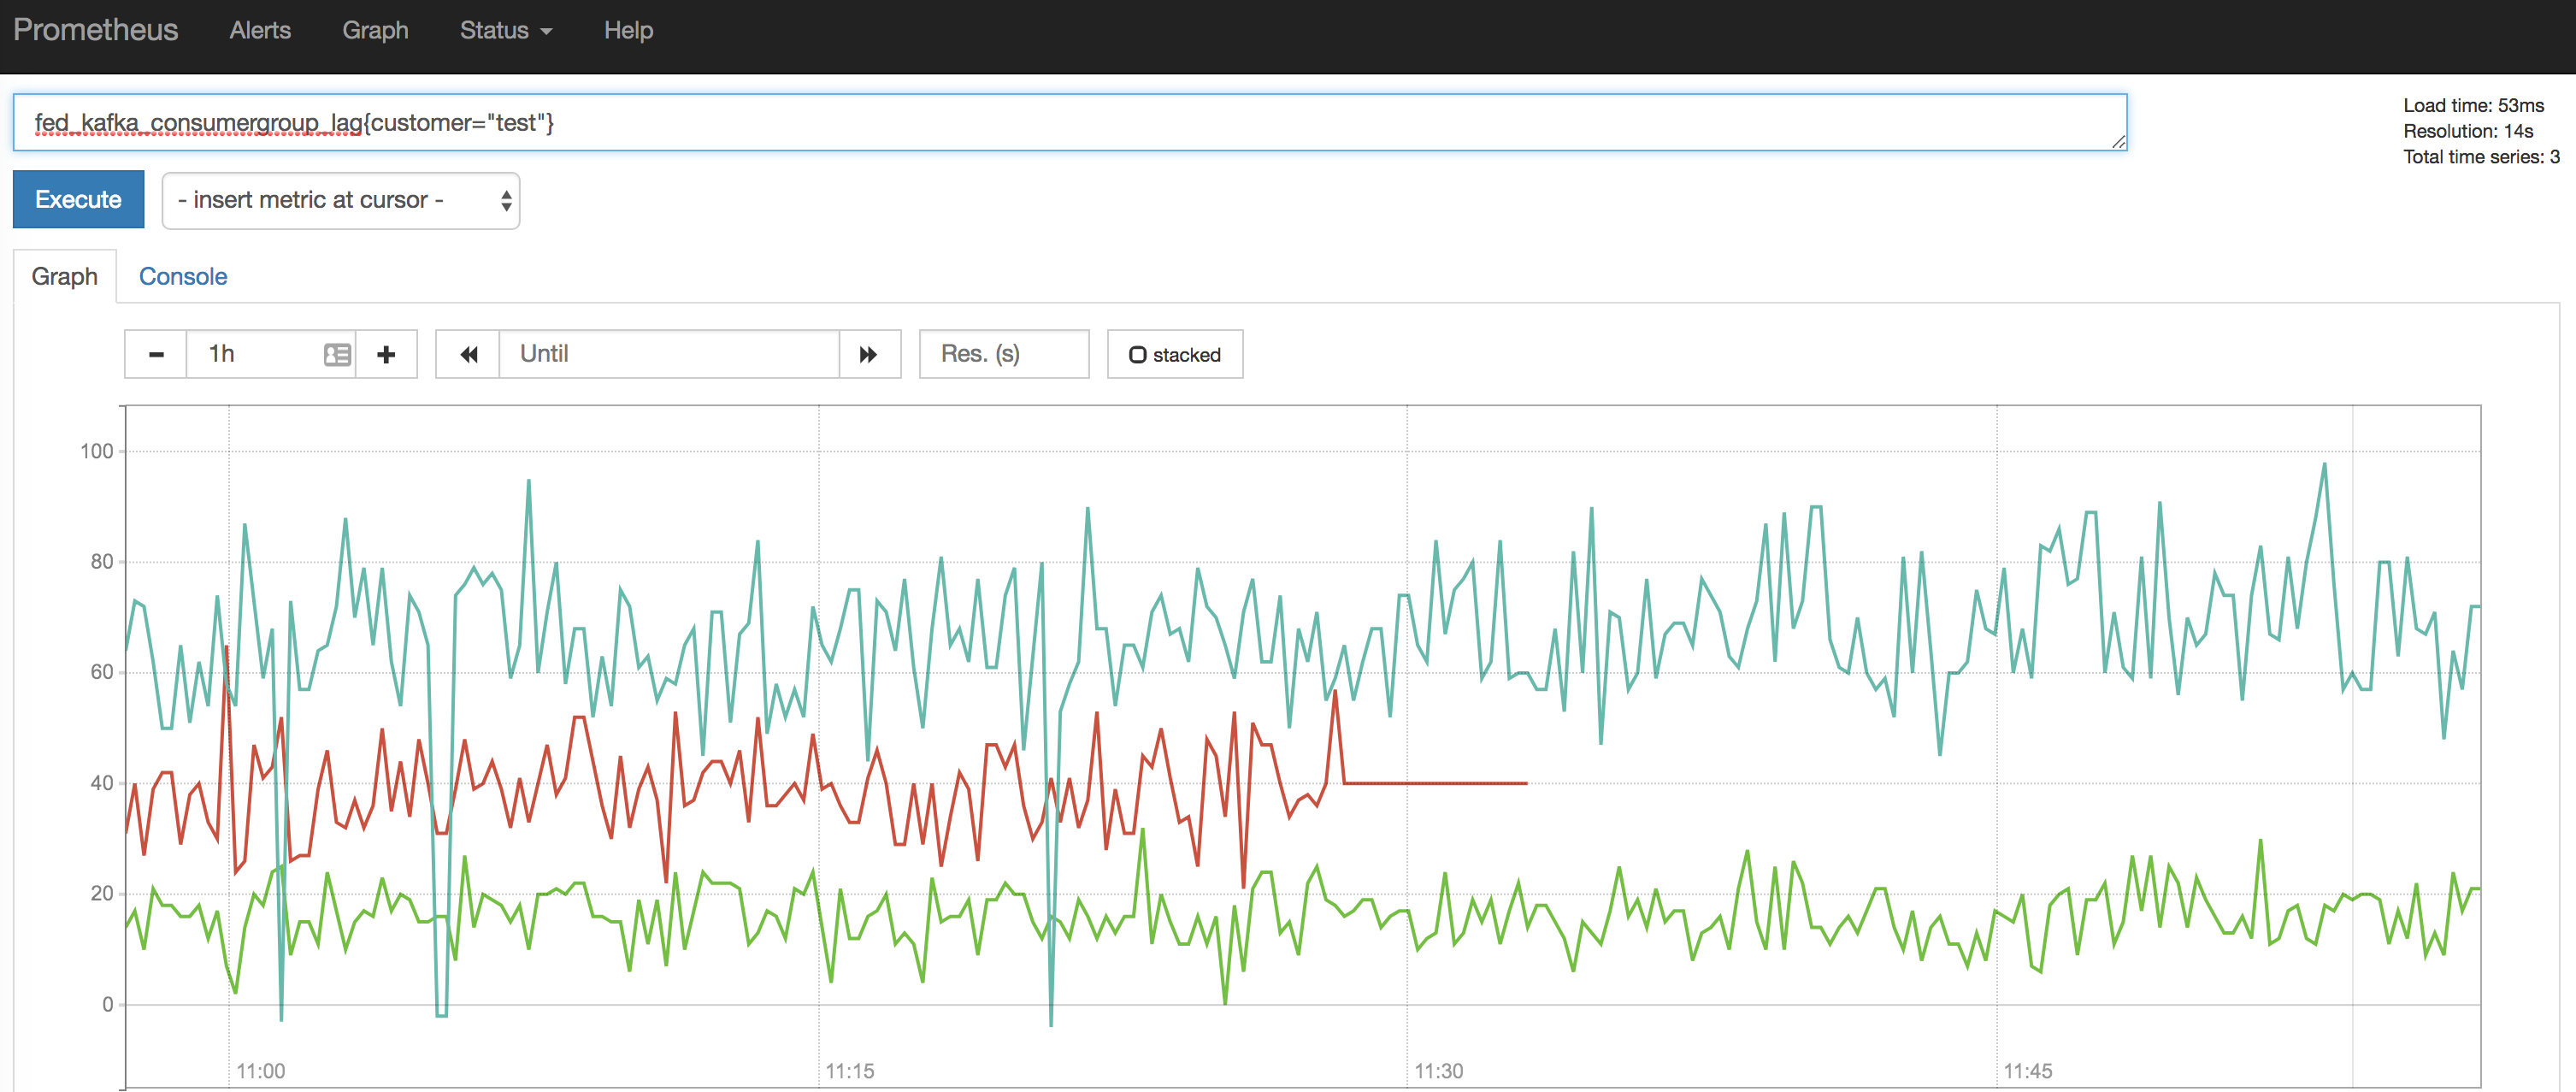Switch to the Console tab

(183, 276)
